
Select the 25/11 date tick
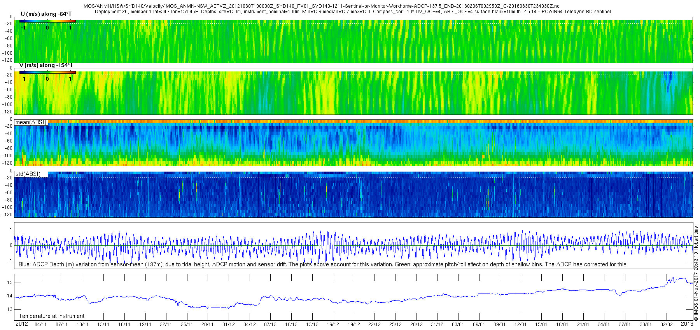click(187, 325)
